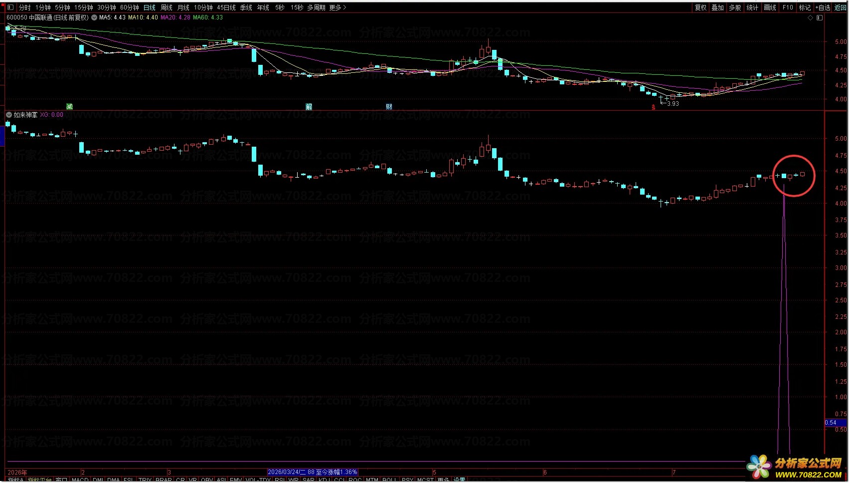This screenshot has width=850, height=483.
Task: Select the RSI indicator tab
Action: [280, 480]
